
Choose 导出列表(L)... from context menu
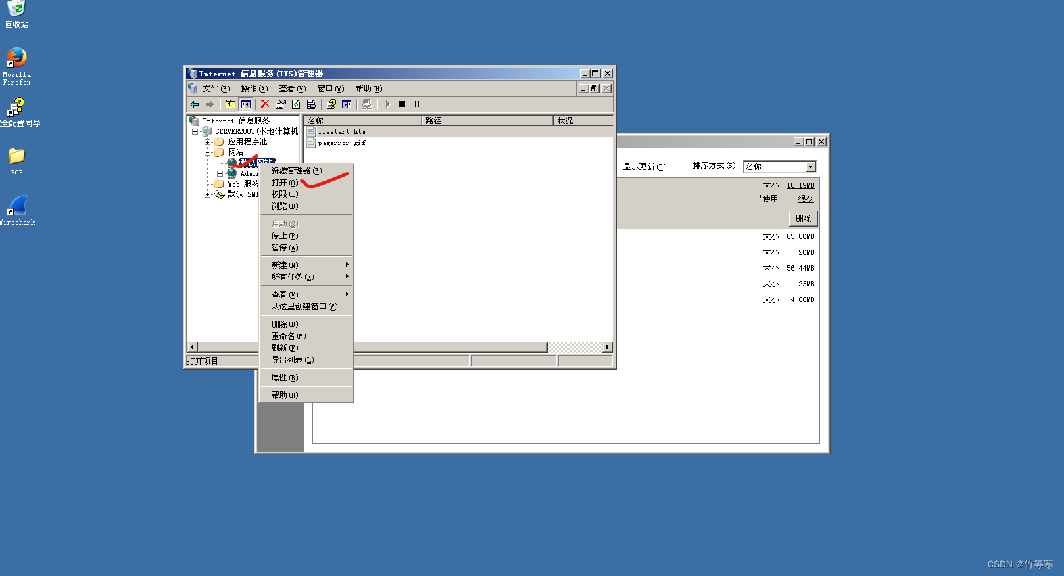306,360
